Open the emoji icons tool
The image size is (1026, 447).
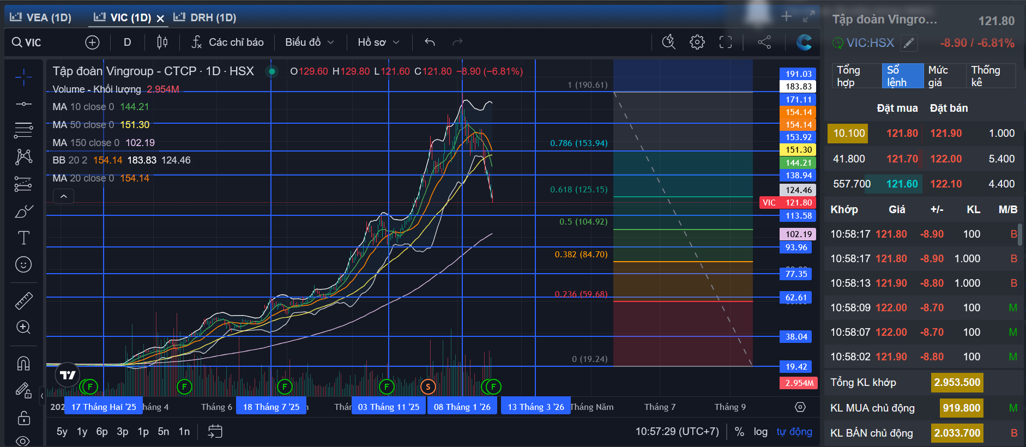pyautogui.click(x=23, y=264)
